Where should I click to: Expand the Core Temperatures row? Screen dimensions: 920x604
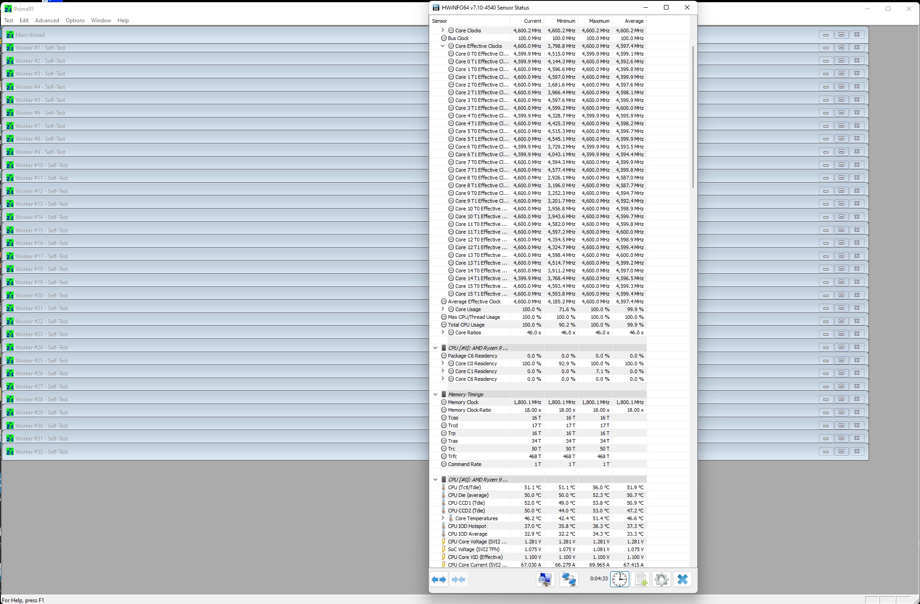(x=442, y=518)
